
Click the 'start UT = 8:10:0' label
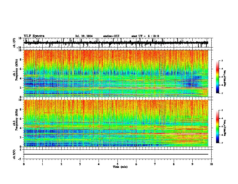point(145,36)
